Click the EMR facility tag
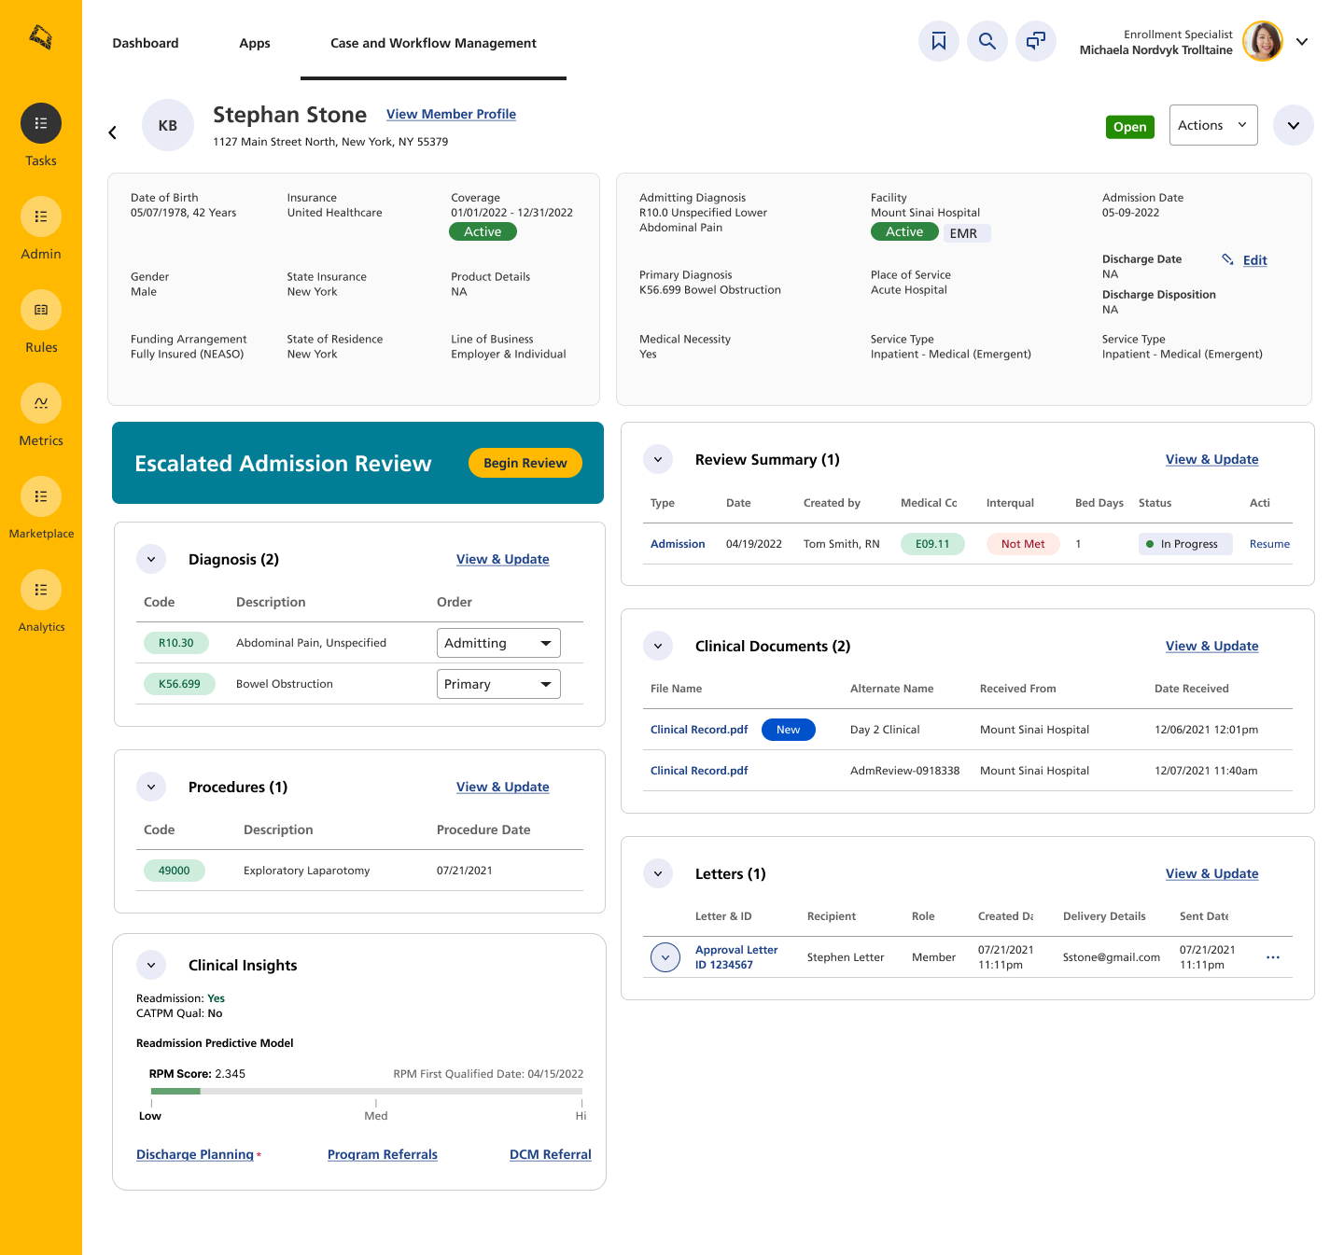The image size is (1344, 1255). (x=966, y=233)
